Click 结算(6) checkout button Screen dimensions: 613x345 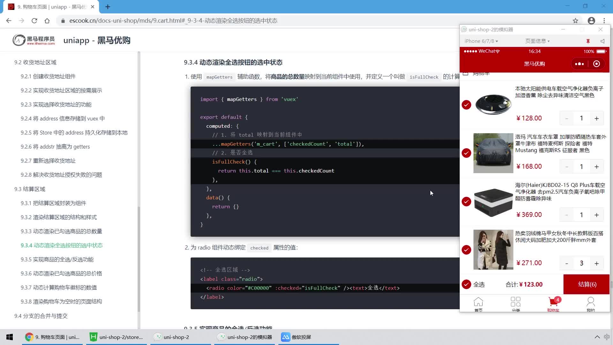(x=587, y=284)
